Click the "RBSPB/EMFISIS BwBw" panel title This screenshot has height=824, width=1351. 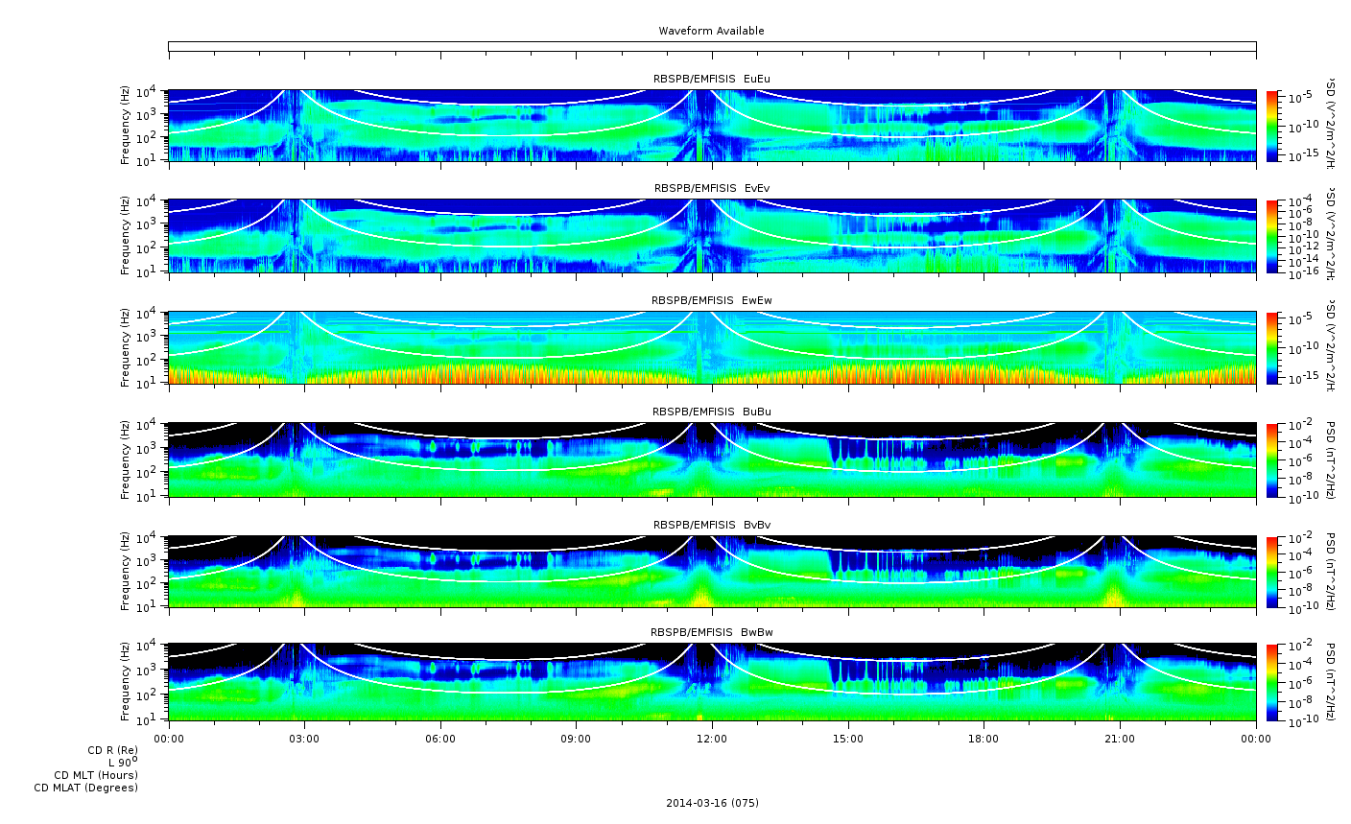click(x=712, y=632)
